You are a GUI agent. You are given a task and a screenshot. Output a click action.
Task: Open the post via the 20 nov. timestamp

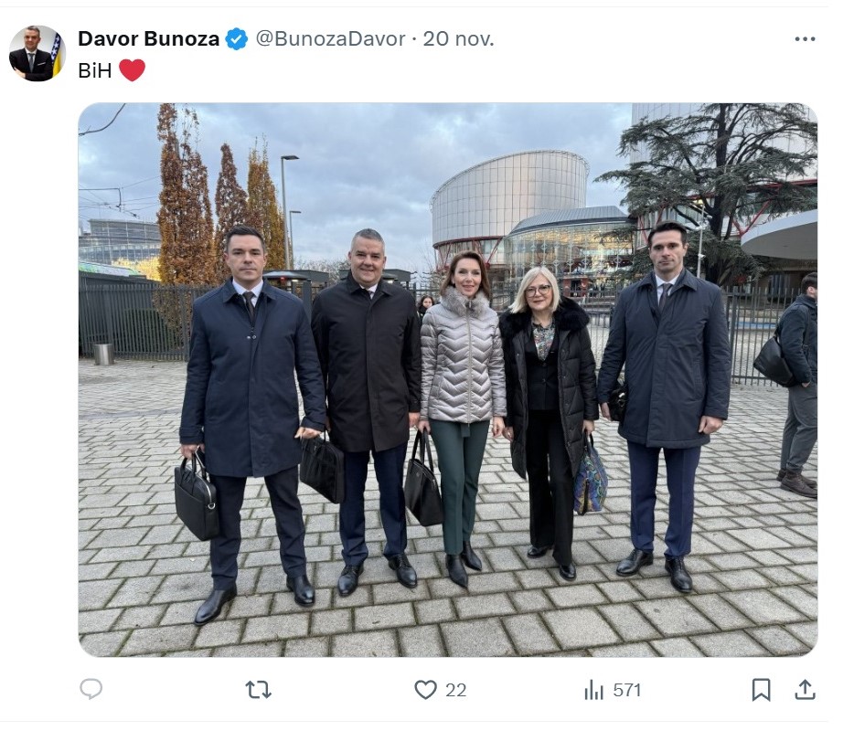pyautogui.click(x=458, y=38)
